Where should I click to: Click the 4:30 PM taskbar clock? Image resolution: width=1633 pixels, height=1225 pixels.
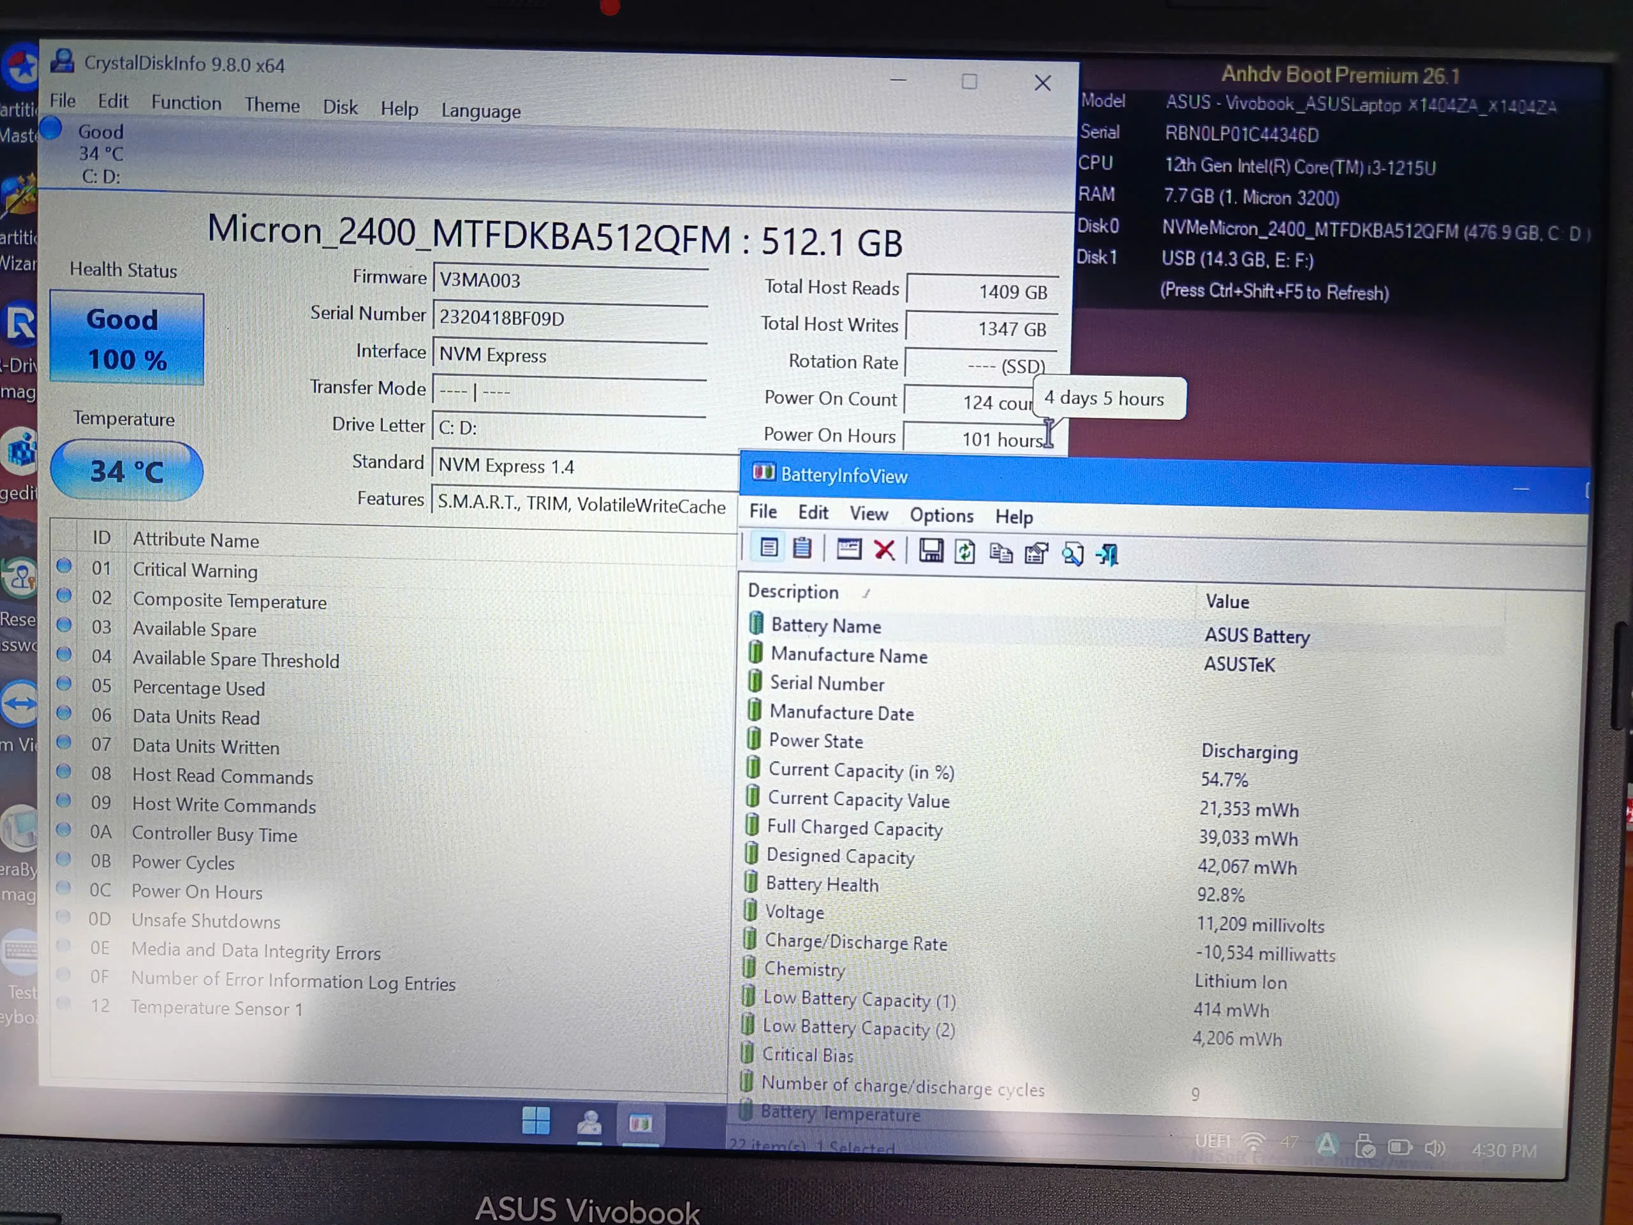point(1504,1150)
